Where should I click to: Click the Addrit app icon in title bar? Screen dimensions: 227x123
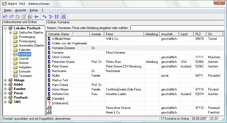tap(4, 4)
